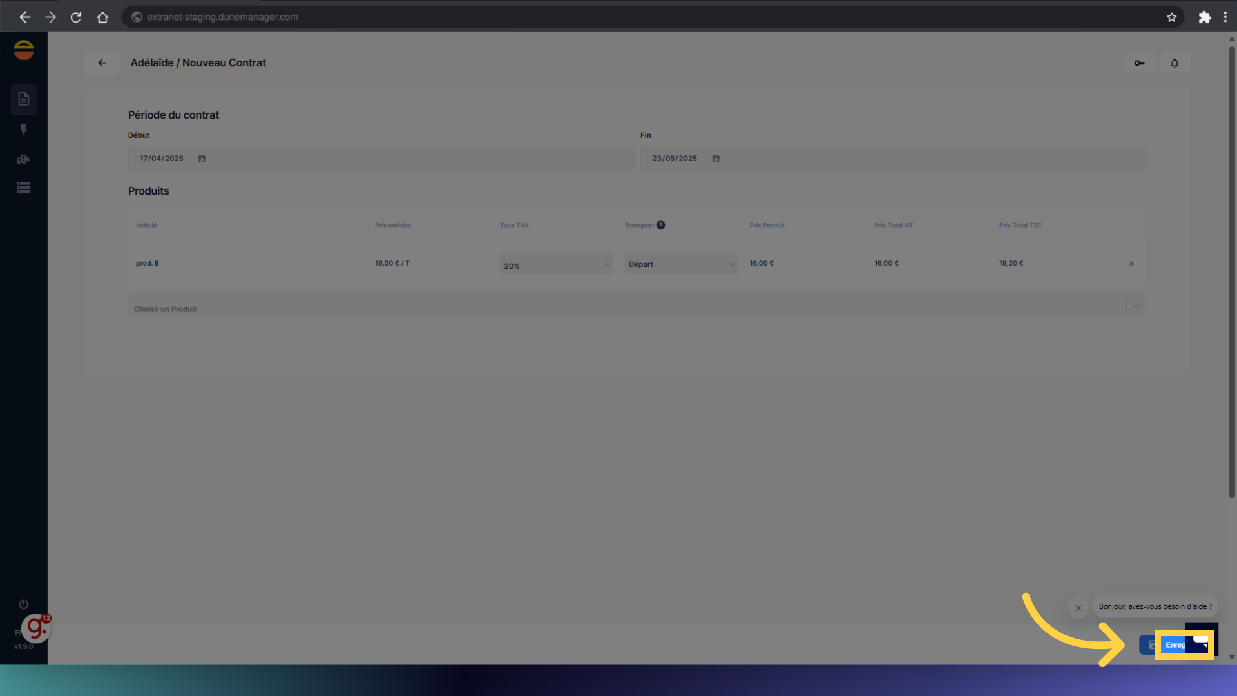The height and width of the screenshot is (696, 1237).
Task: Open the Départ transport dropdown
Action: click(x=681, y=264)
